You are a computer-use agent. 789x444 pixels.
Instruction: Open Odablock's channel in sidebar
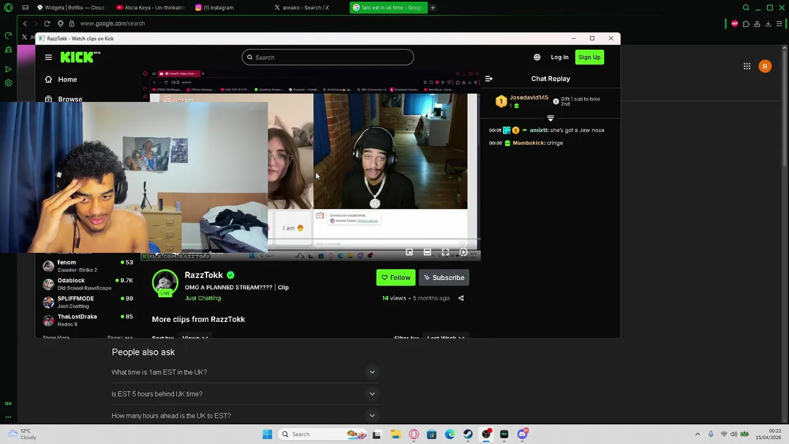tap(87, 284)
